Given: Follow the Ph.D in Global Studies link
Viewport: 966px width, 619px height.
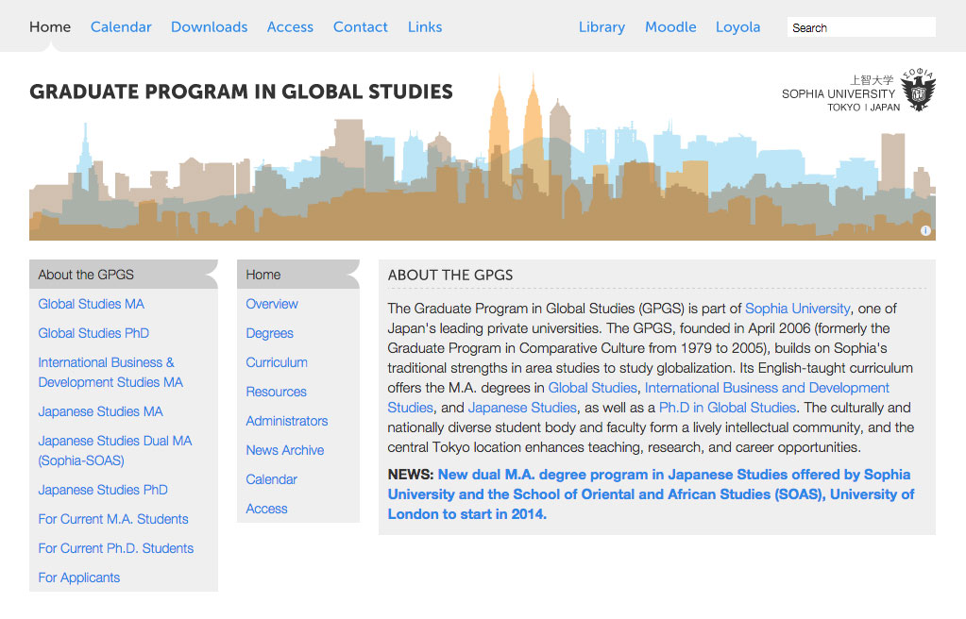Looking at the screenshot, I should 728,408.
